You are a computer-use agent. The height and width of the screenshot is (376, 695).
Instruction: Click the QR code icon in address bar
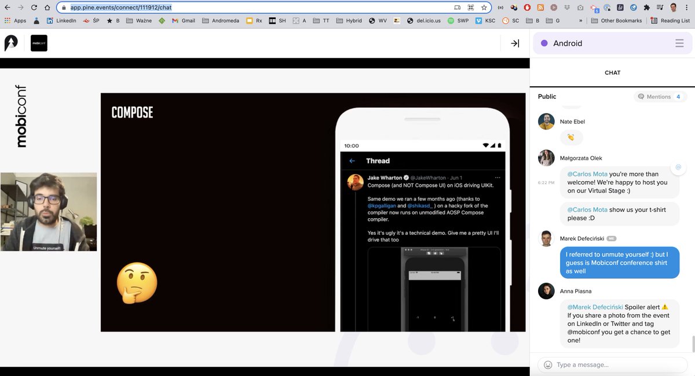click(471, 8)
